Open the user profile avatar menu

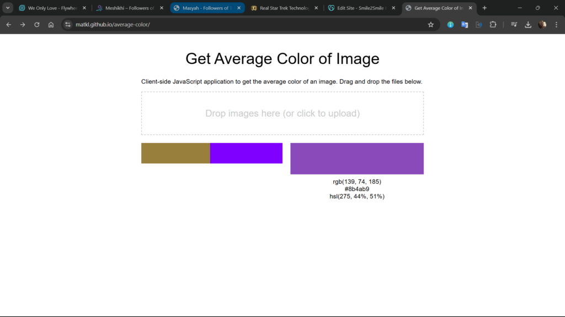[x=542, y=25]
